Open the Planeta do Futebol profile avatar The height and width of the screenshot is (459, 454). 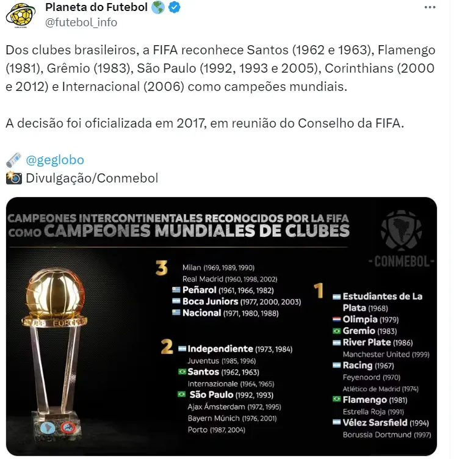tap(21, 15)
